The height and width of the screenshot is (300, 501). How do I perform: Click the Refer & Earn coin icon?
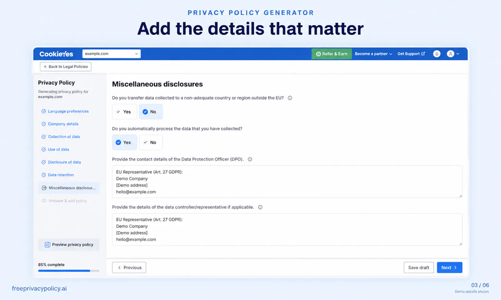318,54
